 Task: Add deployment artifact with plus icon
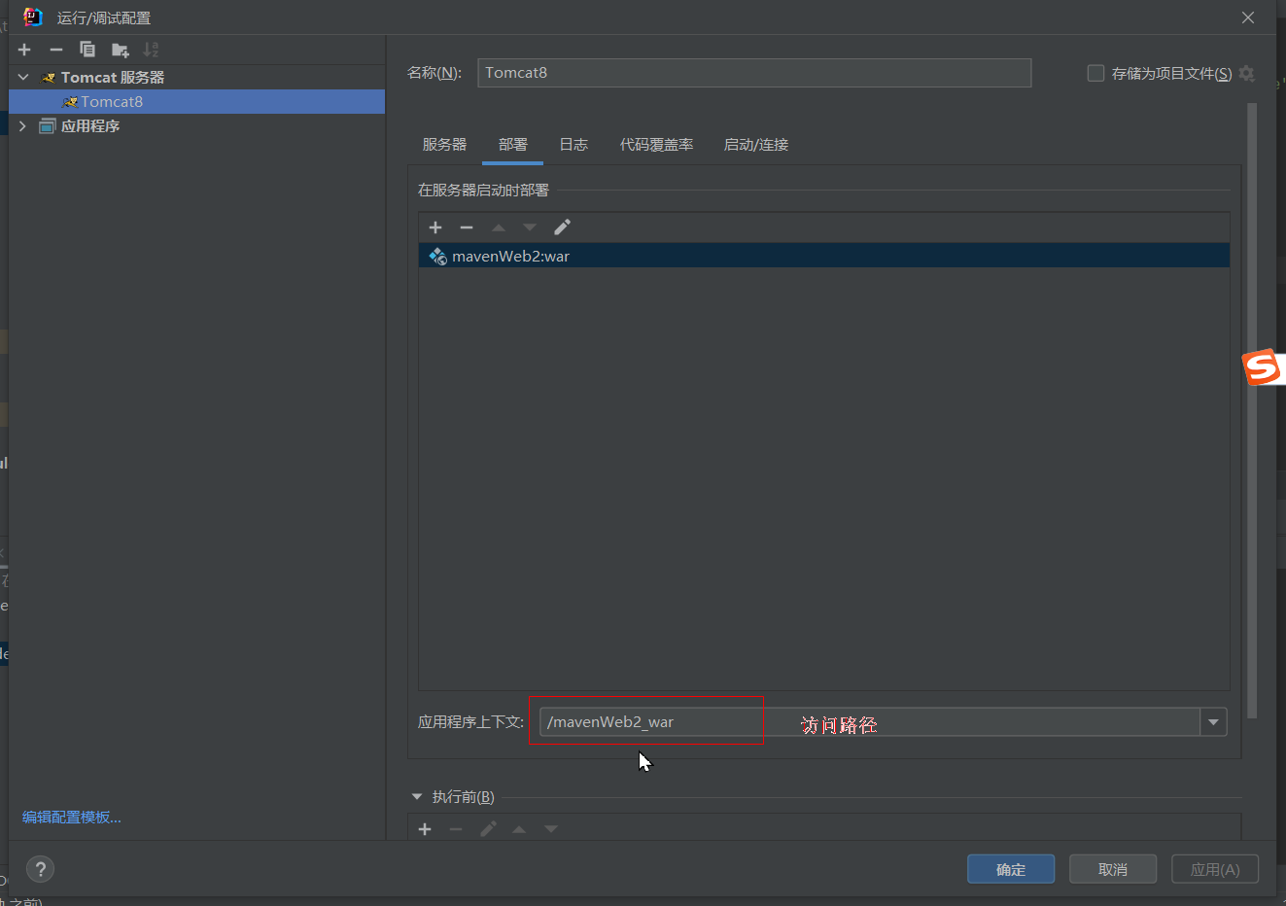coord(435,227)
